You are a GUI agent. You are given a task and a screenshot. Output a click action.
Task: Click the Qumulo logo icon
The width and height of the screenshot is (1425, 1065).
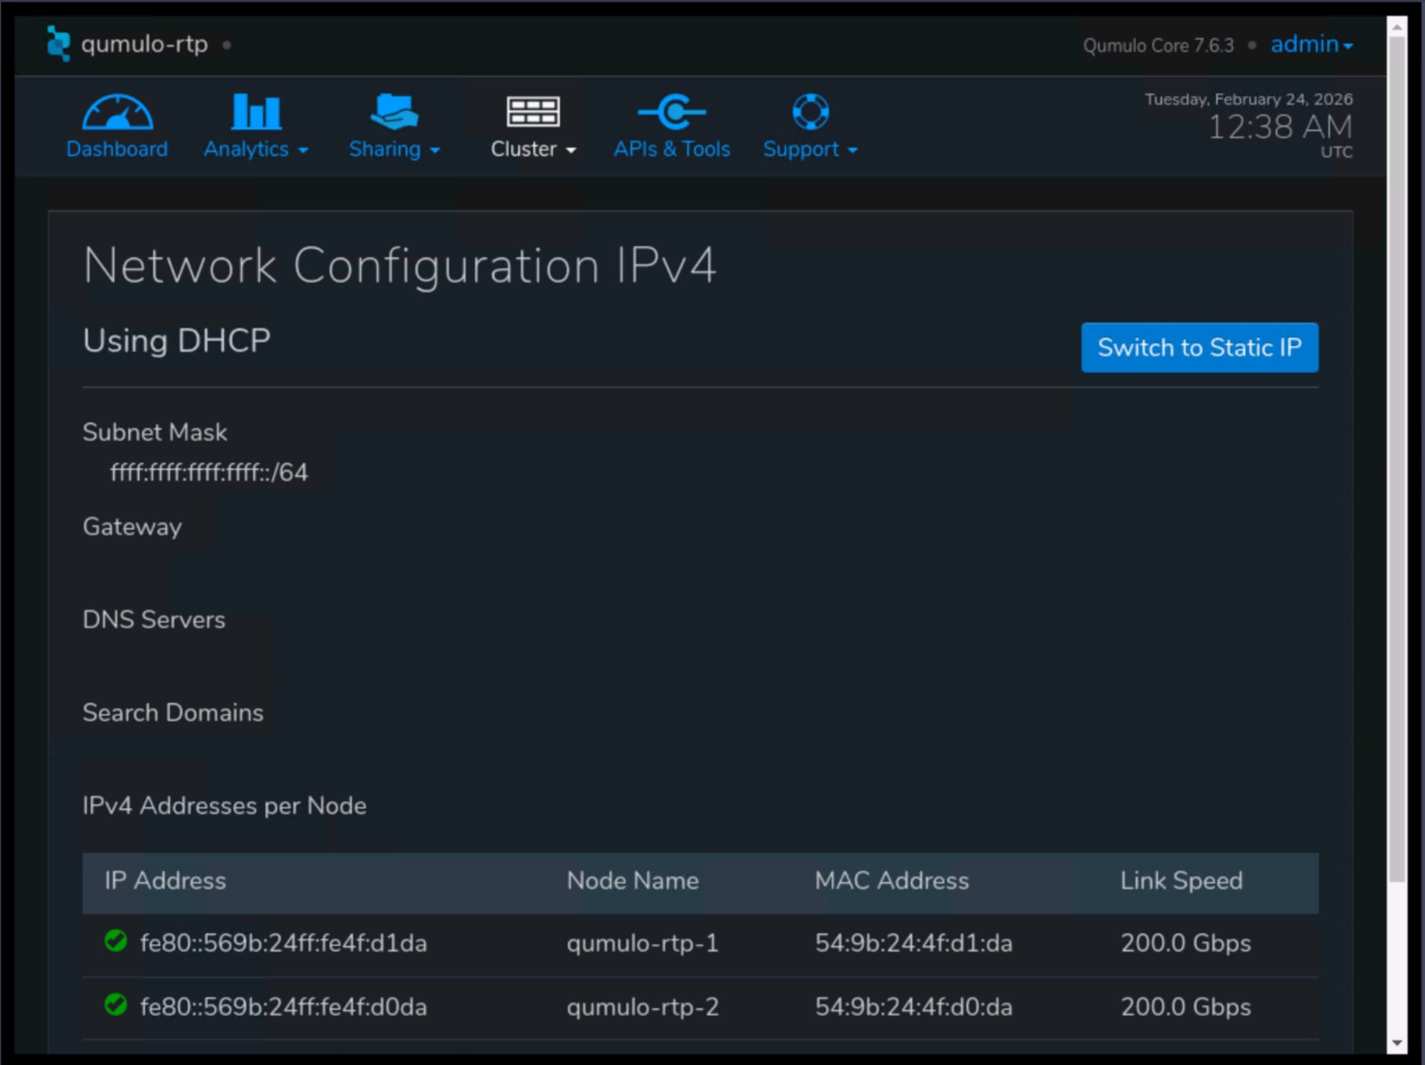[x=58, y=43]
